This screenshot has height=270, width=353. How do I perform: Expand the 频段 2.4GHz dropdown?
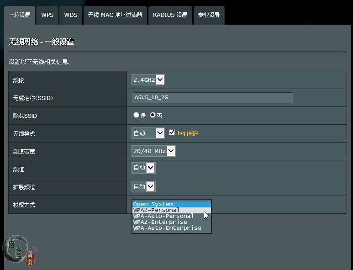pos(148,80)
